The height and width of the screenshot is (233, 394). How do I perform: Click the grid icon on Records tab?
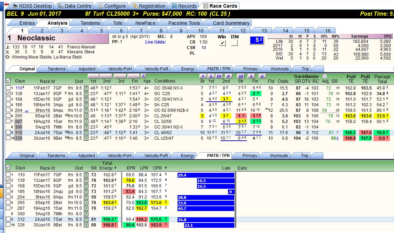pos(174,6)
